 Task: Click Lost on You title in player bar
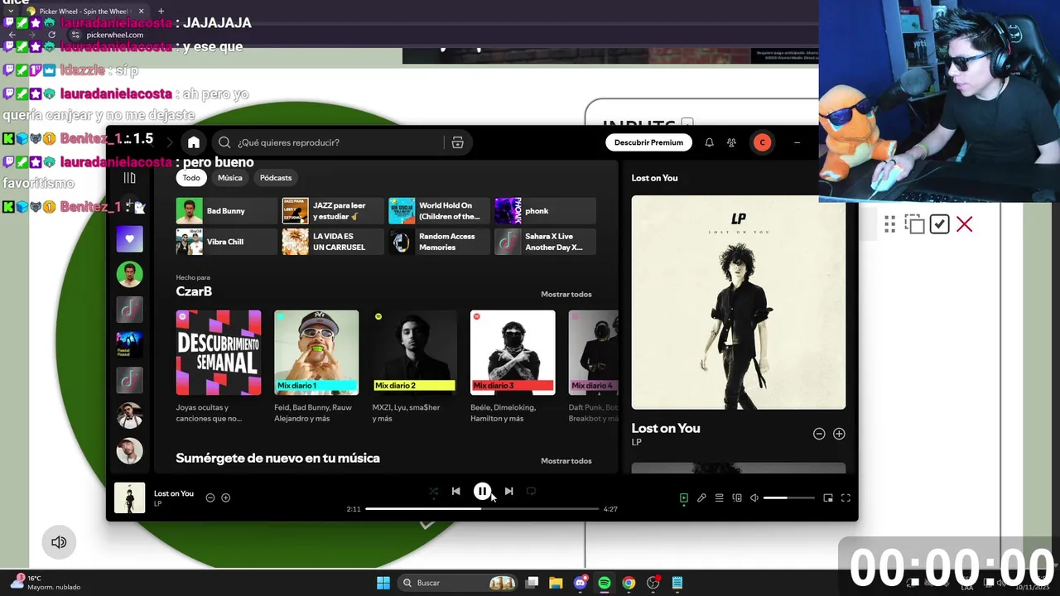(174, 493)
